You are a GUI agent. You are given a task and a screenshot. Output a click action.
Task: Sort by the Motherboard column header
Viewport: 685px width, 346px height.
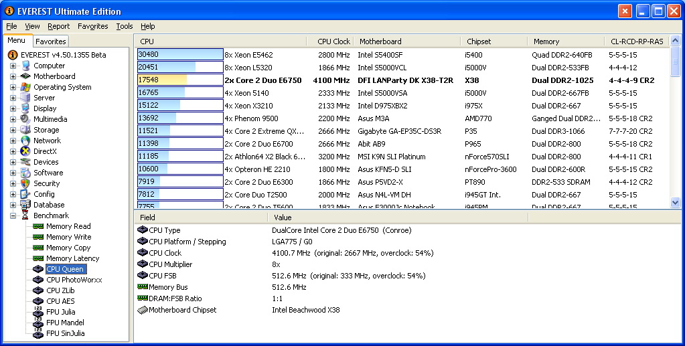click(x=406, y=41)
